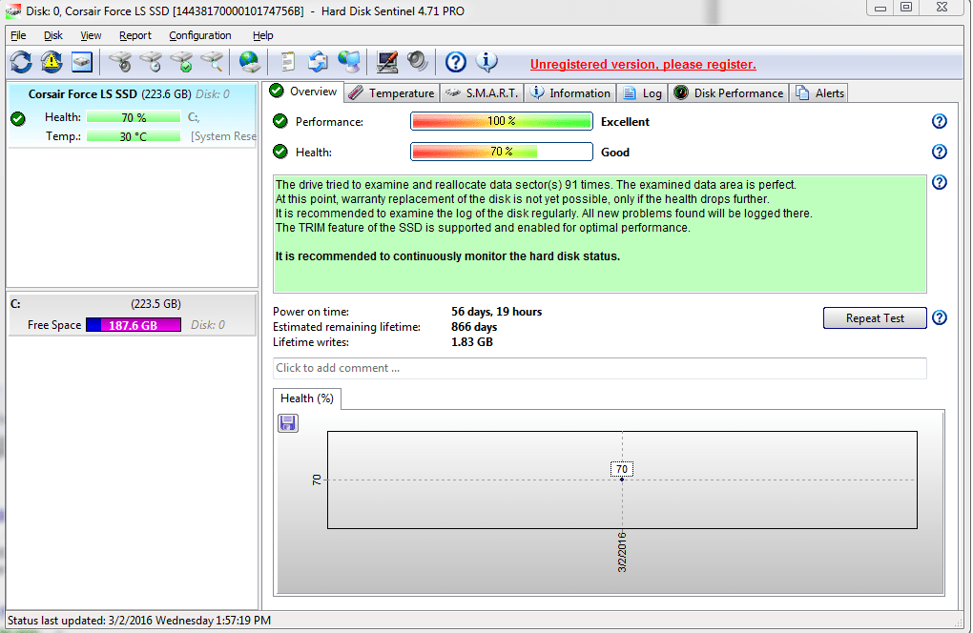Open the Help menu
This screenshot has height=633, width=973.
pyautogui.click(x=263, y=35)
